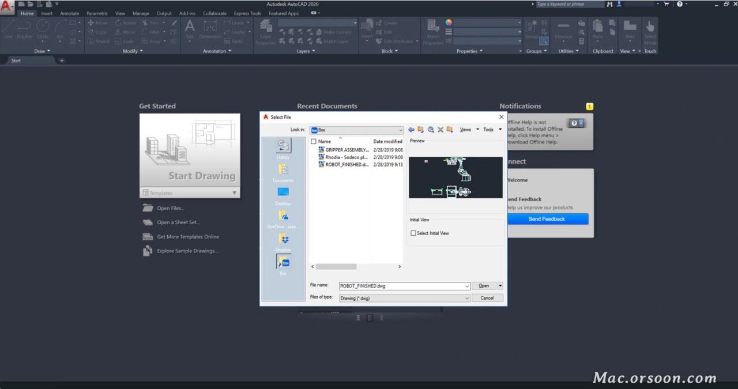Open the Desktop location in the sidebar
738x389 pixels.
(x=283, y=196)
